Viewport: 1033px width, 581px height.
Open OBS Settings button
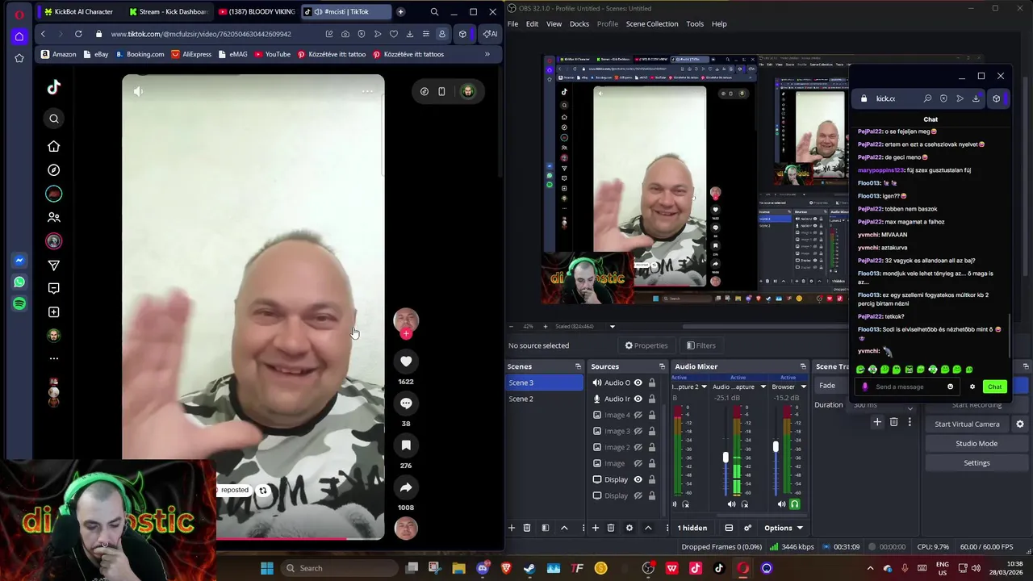977,463
